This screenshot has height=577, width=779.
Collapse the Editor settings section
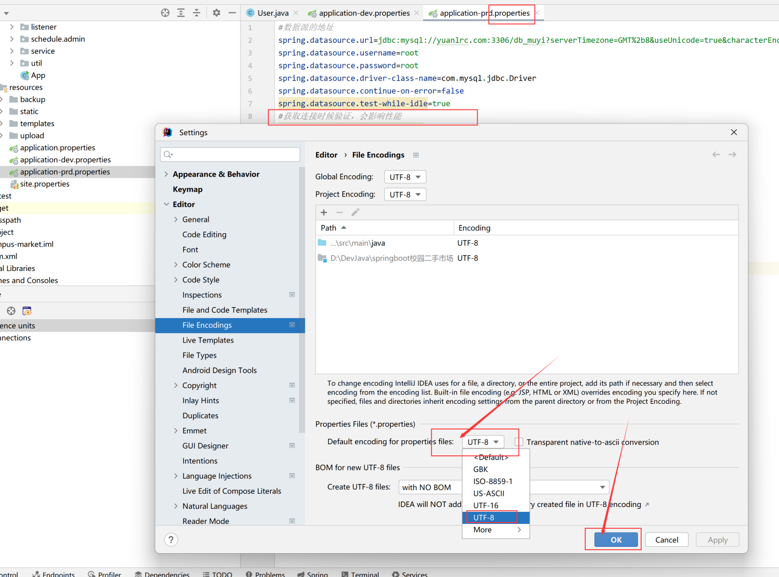167,204
